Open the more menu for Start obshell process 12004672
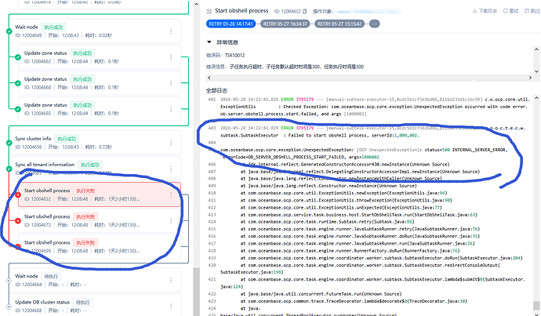The width and height of the screenshot is (541, 316). point(171,220)
